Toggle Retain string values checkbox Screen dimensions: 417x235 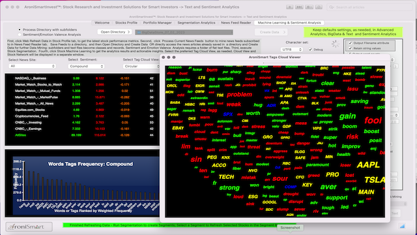(x=351, y=48)
